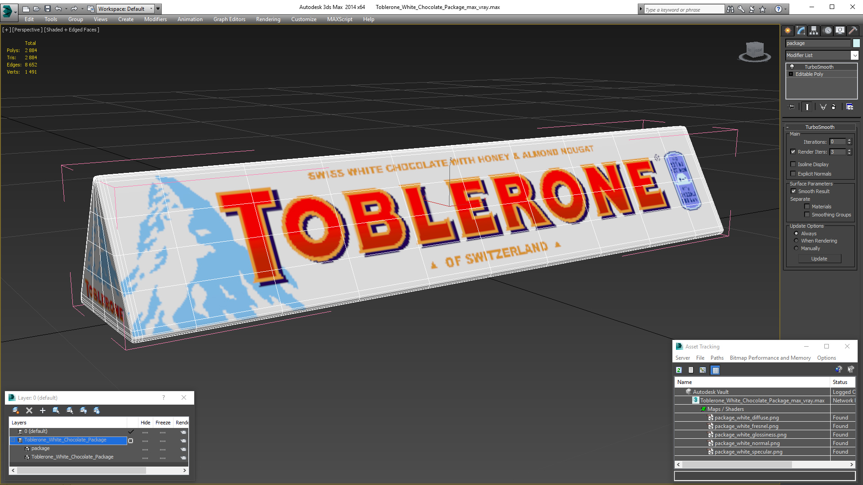Click Highlight Selected Objects' Layers icon
This screenshot has width=863, height=485.
click(70, 410)
